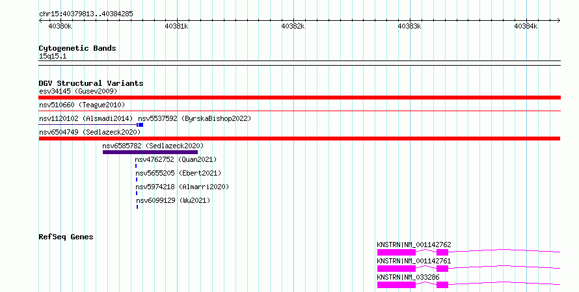
Task: Click the esv34145 (Gusev2009) variant label
Action: (x=78, y=91)
